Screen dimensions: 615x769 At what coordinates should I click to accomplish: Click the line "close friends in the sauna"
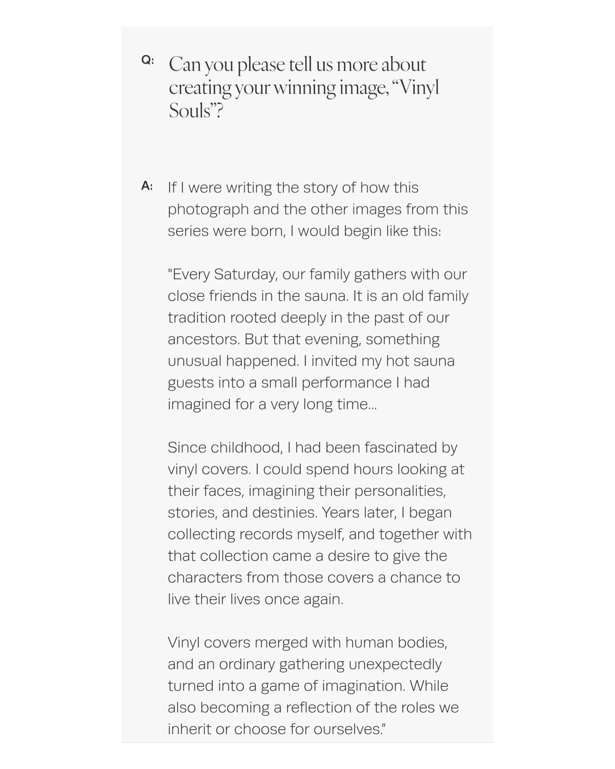(x=318, y=296)
